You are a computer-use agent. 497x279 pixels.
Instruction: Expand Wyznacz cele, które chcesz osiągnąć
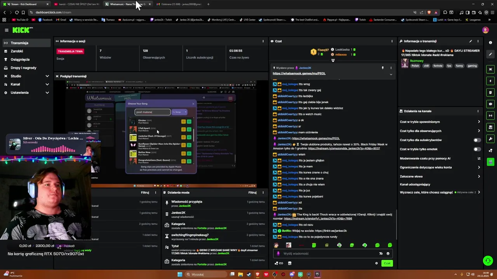tap(440, 192)
